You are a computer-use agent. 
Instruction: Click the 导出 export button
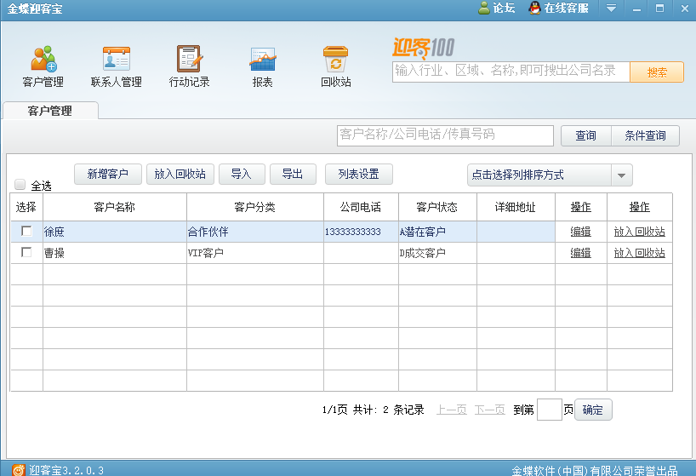tap(293, 174)
